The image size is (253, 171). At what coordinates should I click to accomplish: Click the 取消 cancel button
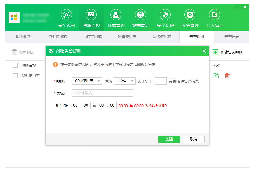click(x=194, y=139)
